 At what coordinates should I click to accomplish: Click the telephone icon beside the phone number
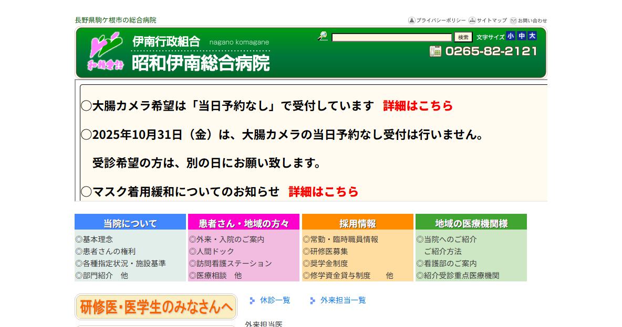(436, 51)
